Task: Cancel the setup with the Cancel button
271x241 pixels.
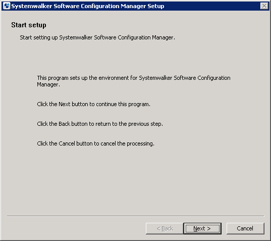Action: tap(245, 228)
